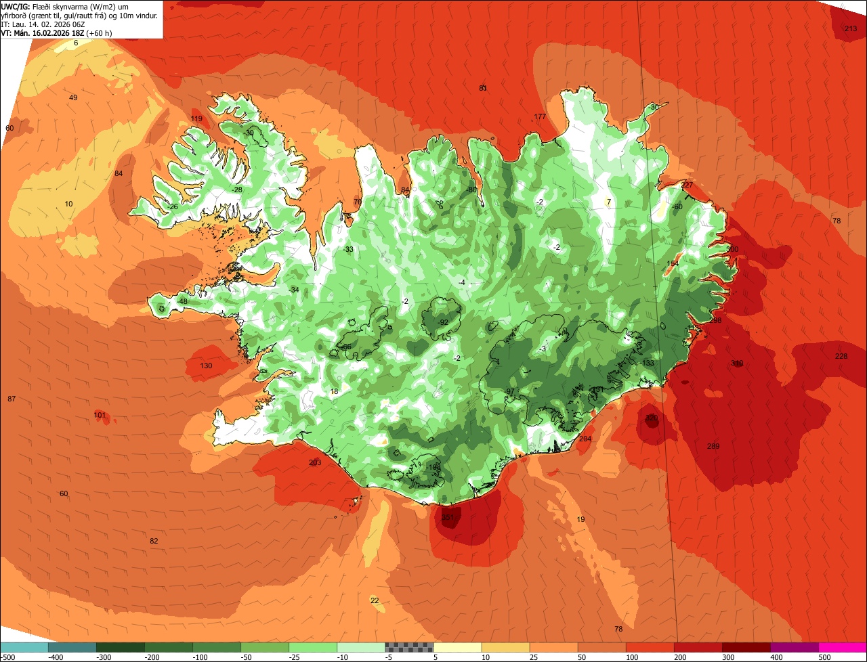The width and height of the screenshot is (867, 662).
Task: Click the orange legend swatch between 25 and 50
Action: click(553, 648)
